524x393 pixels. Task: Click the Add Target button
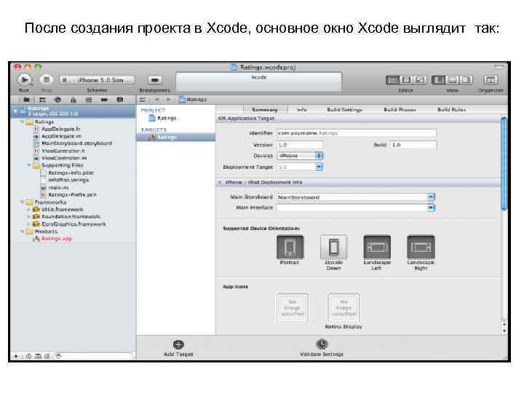click(x=178, y=348)
